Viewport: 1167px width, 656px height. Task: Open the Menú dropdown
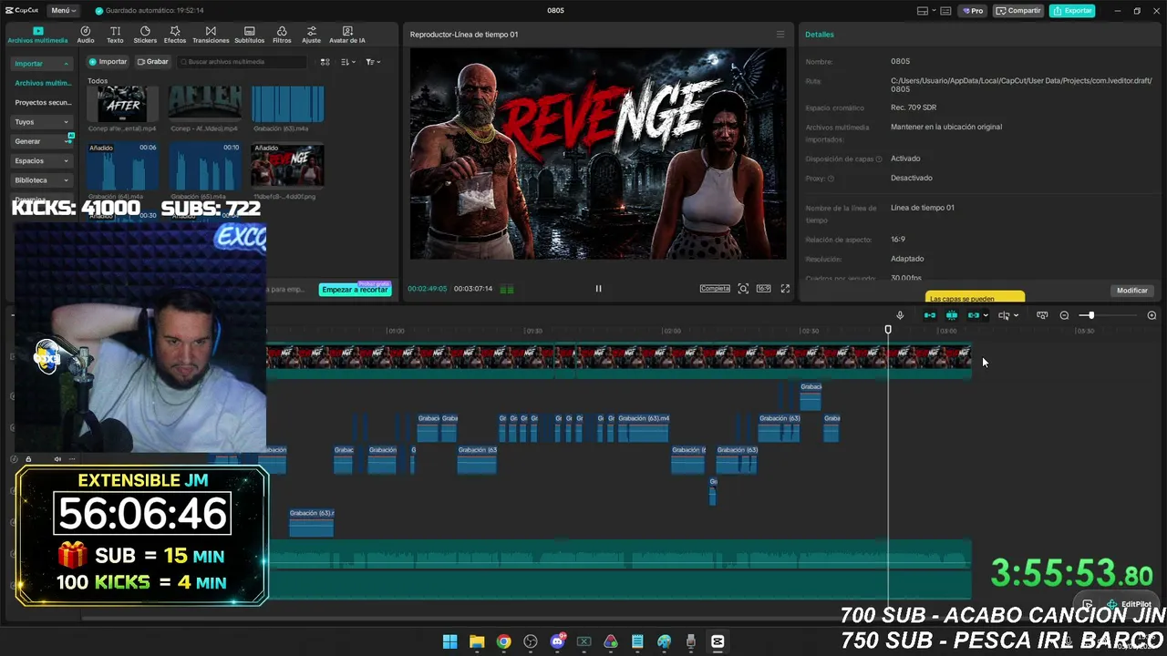63,10
